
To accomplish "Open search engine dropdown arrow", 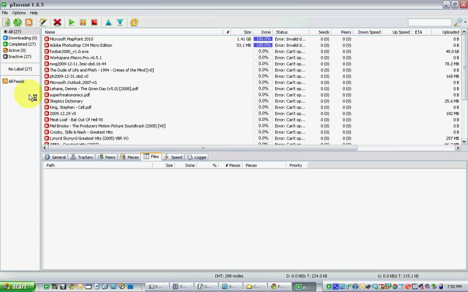I will click(465, 22).
